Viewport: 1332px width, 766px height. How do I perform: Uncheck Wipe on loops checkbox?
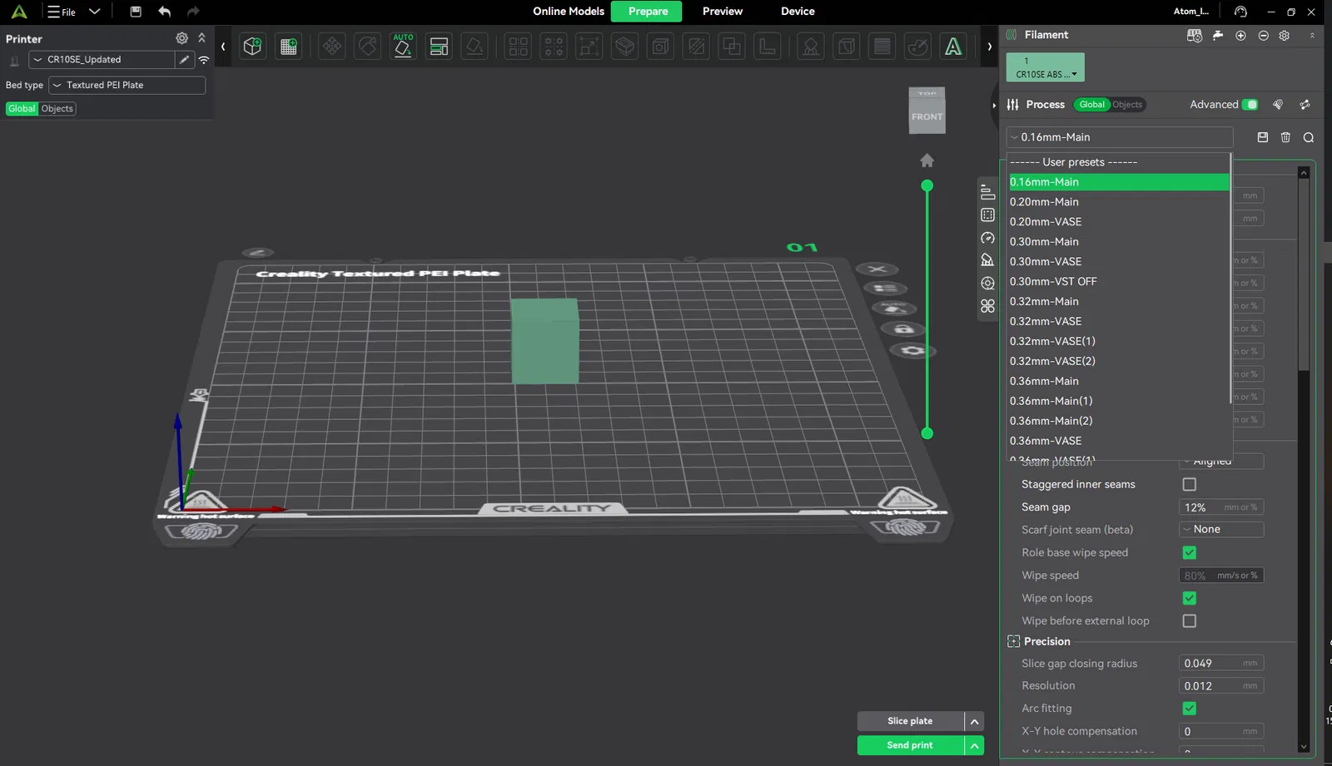click(1190, 598)
